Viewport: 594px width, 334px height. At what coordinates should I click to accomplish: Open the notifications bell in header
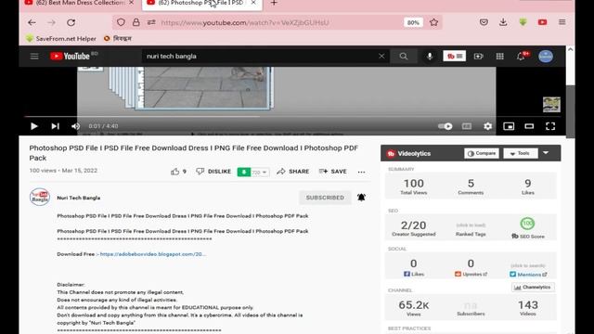(x=522, y=56)
